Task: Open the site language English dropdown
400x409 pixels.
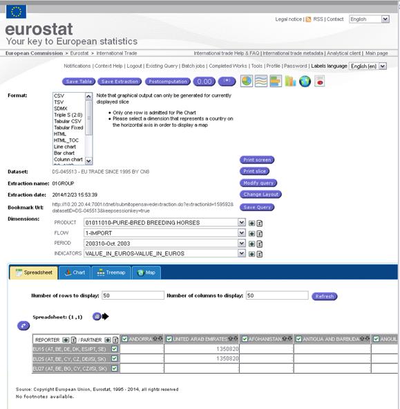Action: point(370,19)
